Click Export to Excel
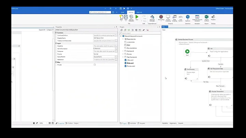Screen dimensions: 246x138 [x=206, y=18]
